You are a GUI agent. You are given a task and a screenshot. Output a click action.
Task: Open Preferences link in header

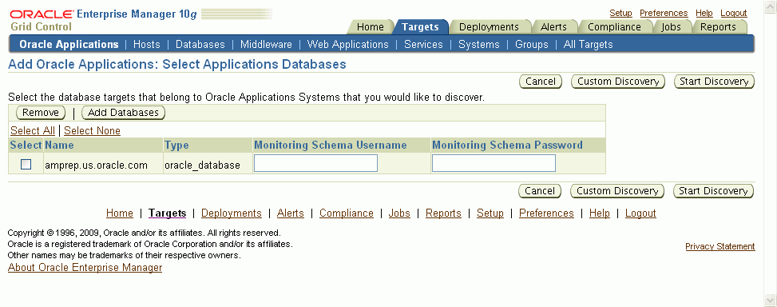point(664,13)
